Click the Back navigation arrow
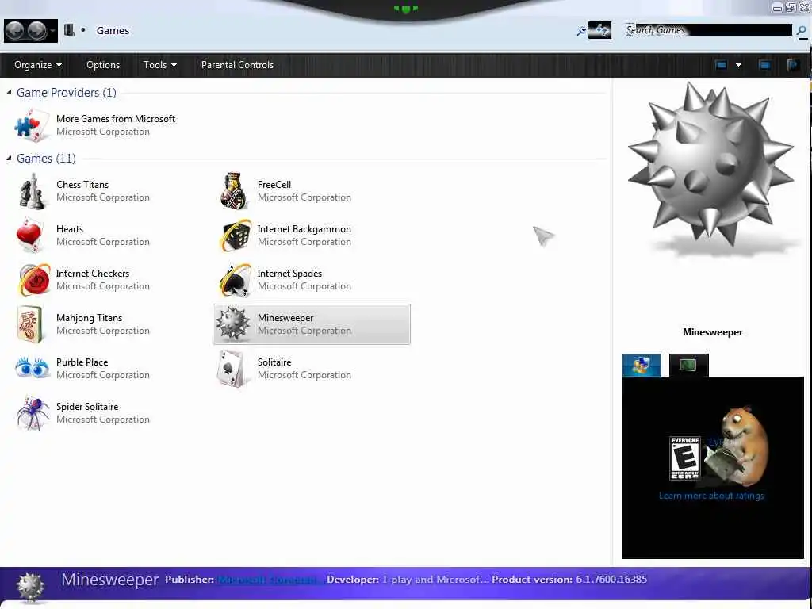This screenshot has height=609, width=812. [x=15, y=31]
